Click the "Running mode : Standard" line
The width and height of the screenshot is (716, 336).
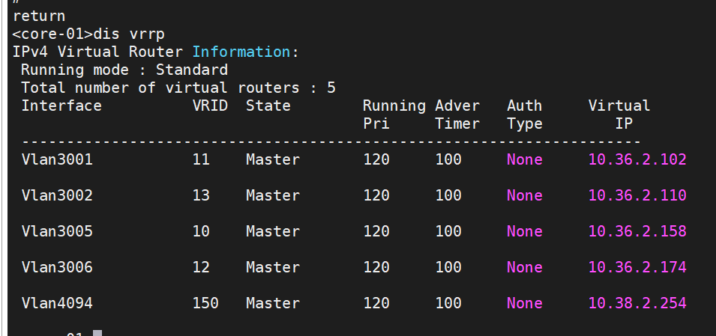point(124,70)
